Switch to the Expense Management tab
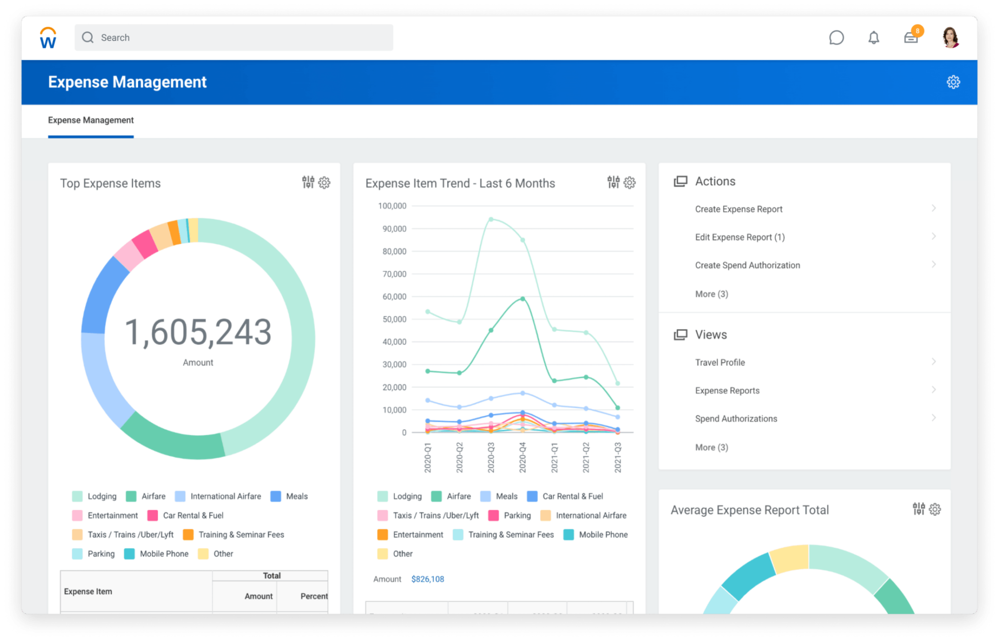 [x=91, y=120]
